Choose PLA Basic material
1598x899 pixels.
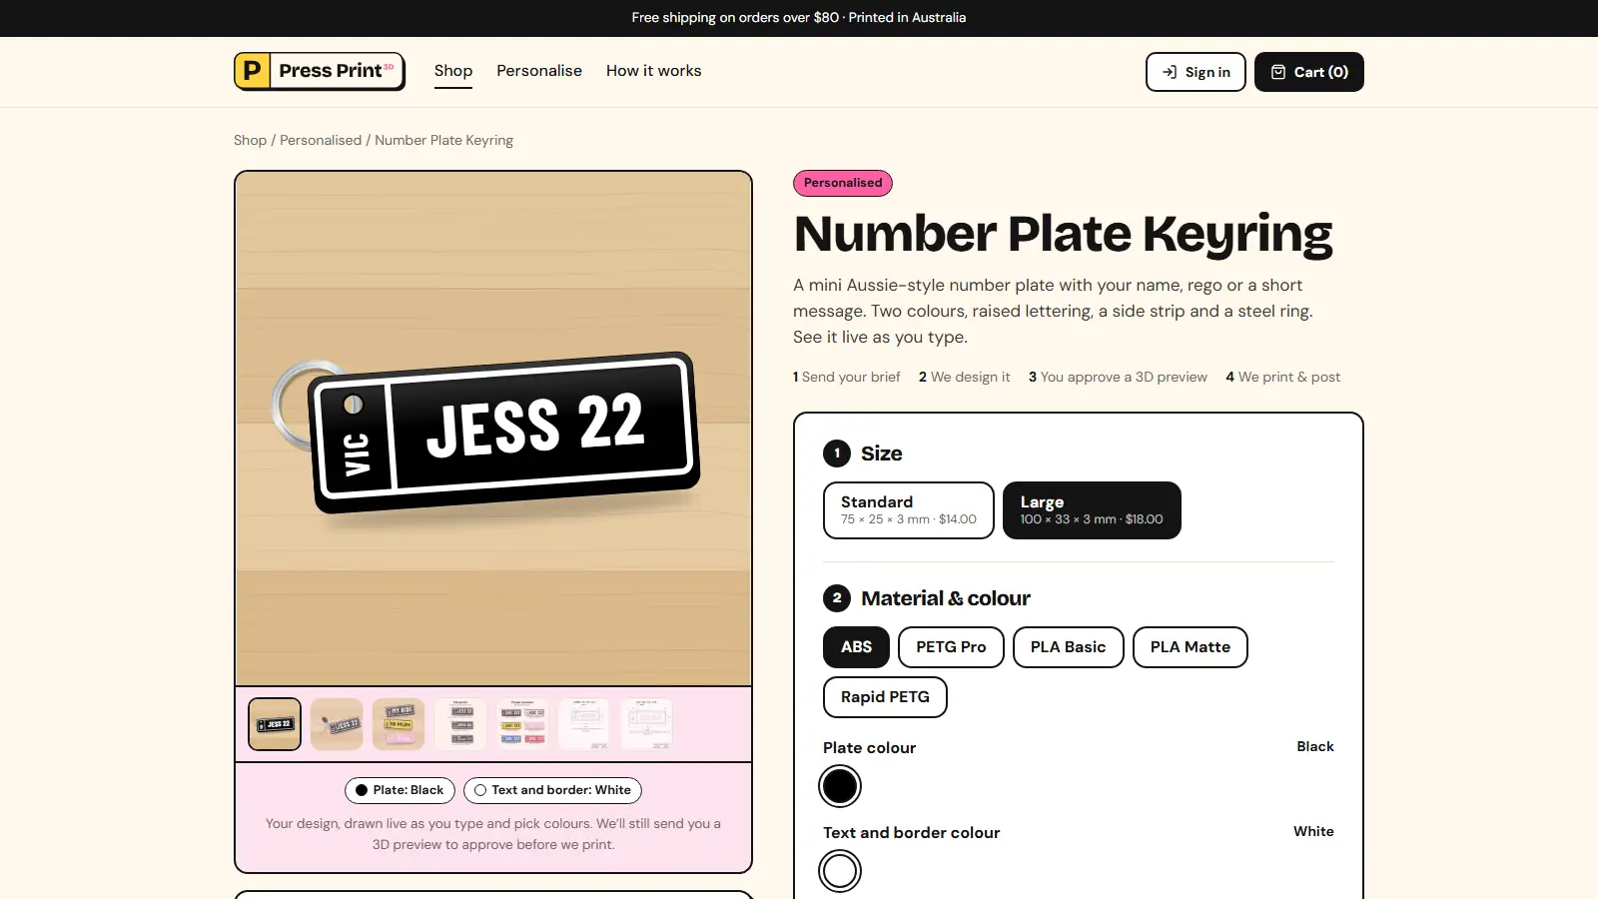(1069, 647)
